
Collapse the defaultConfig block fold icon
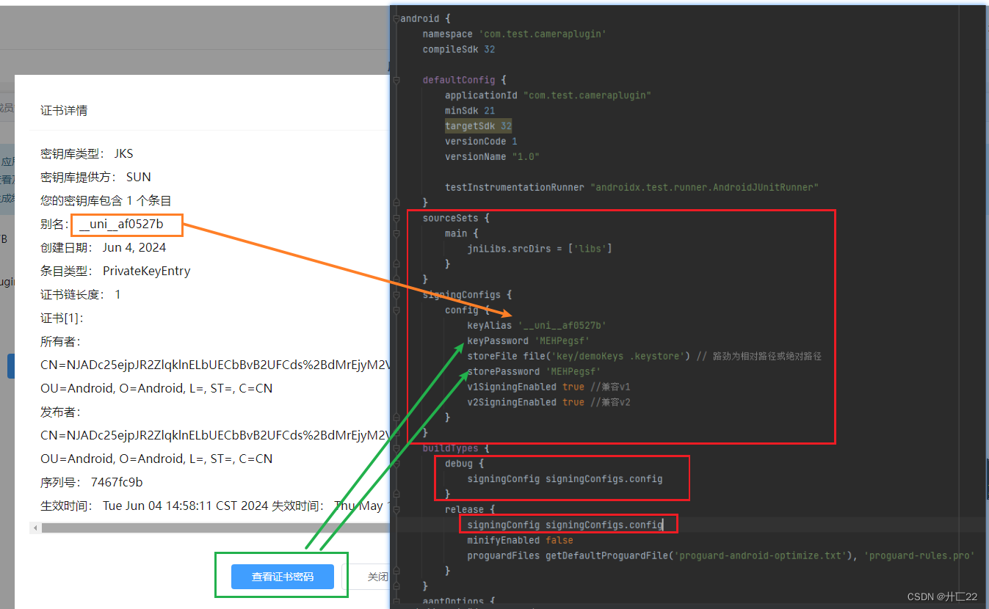pyautogui.click(x=396, y=79)
